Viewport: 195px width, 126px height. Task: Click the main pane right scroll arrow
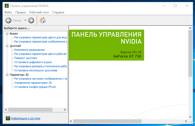pos(186,121)
